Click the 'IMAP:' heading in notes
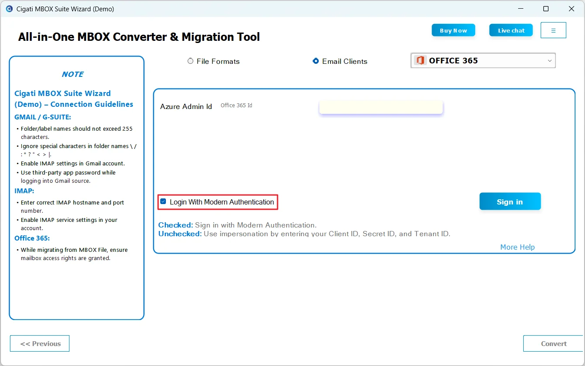The image size is (585, 366). click(24, 191)
